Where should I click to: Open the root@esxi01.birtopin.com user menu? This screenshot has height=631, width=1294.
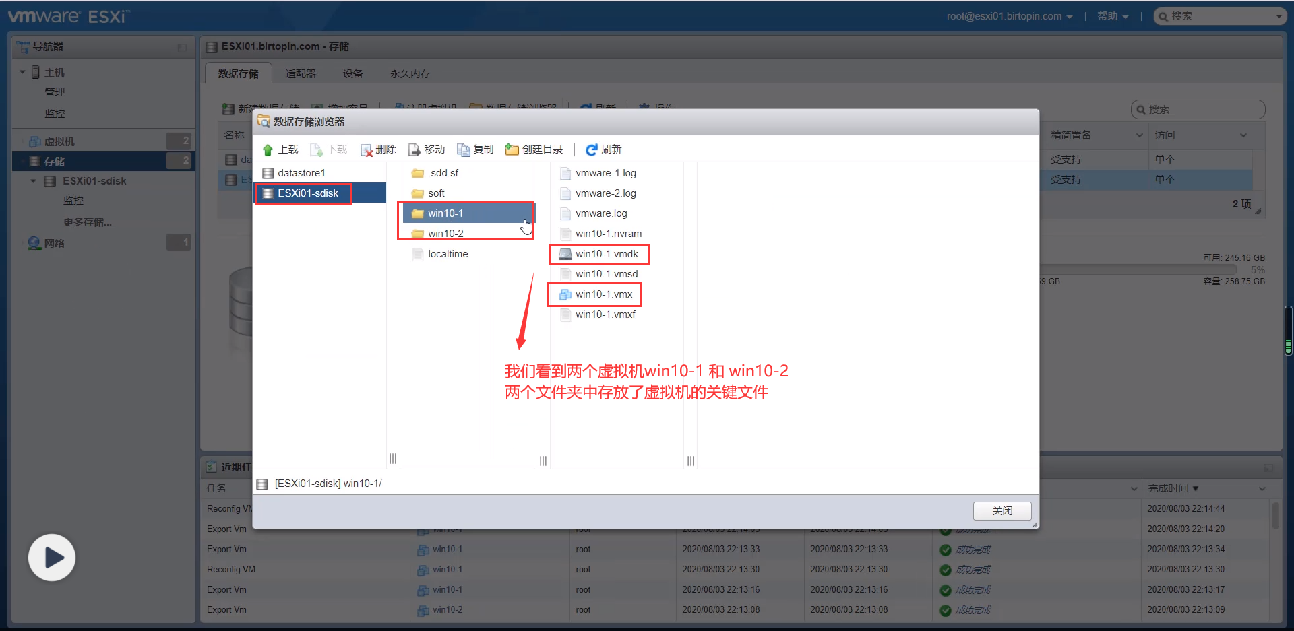pos(1009,16)
